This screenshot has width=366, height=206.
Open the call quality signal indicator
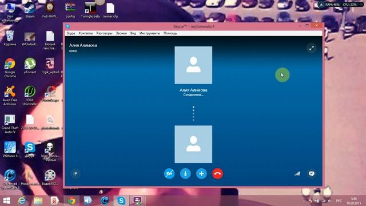[297, 173]
